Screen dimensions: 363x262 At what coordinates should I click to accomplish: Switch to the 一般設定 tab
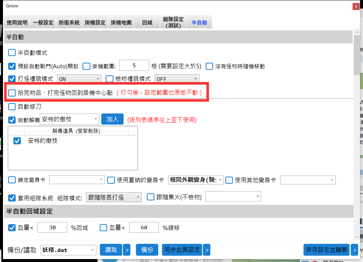[x=43, y=22]
